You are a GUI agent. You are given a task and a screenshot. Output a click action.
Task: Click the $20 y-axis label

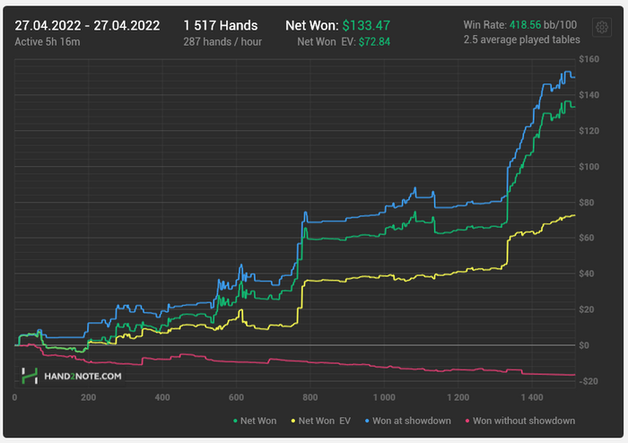[x=587, y=309]
